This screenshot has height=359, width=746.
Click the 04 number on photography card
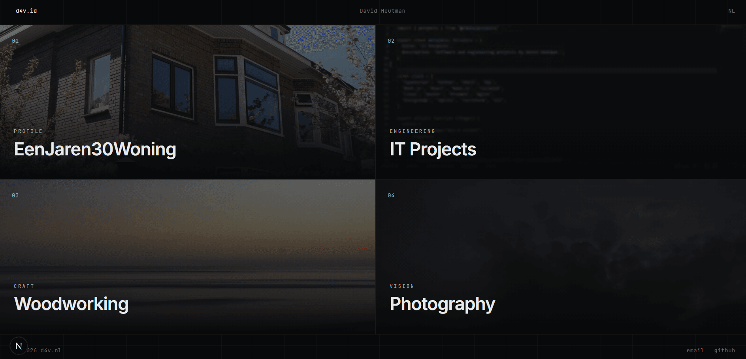(x=391, y=196)
